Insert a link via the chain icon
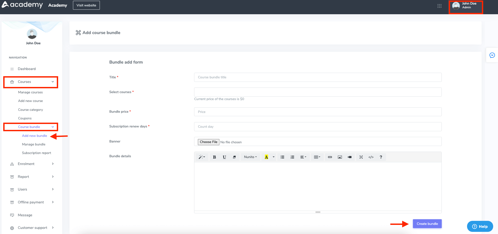 tap(330, 157)
